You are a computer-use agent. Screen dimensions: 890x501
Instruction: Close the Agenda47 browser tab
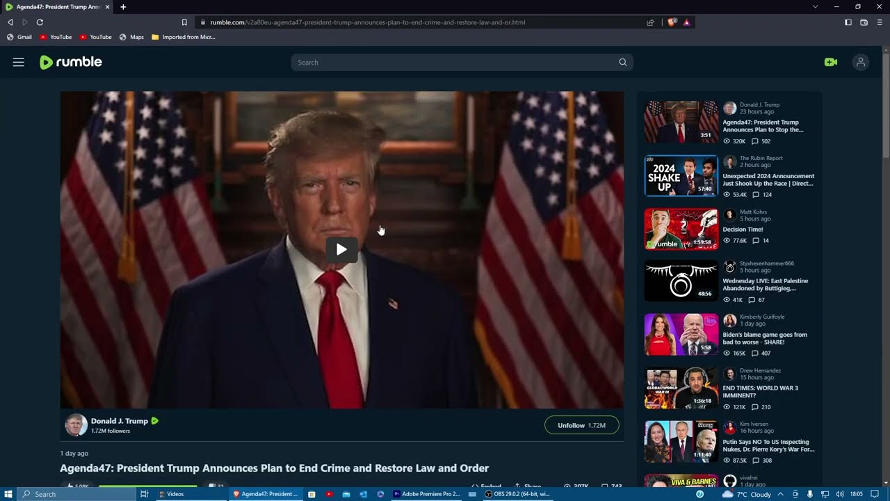108,7
